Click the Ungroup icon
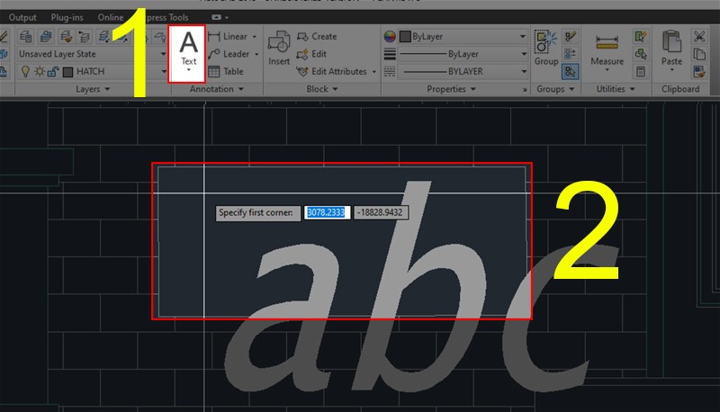 [571, 36]
